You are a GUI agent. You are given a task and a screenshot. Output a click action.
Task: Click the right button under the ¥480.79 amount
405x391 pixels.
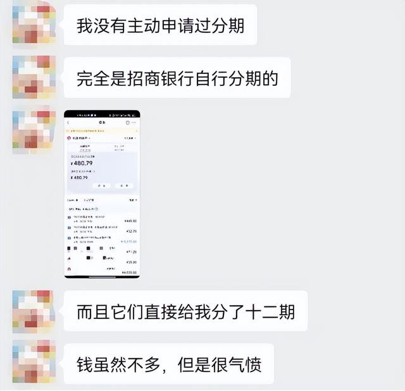(x=124, y=186)
